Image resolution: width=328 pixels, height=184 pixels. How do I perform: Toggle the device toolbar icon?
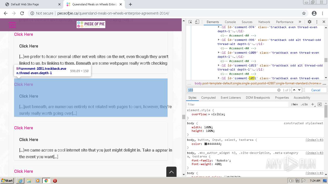pyautogui.click(x=197, y=22)
